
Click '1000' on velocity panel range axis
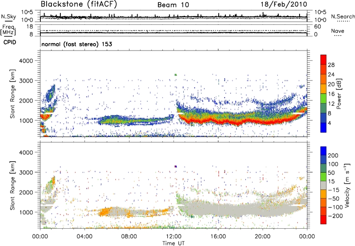point(26,212)
